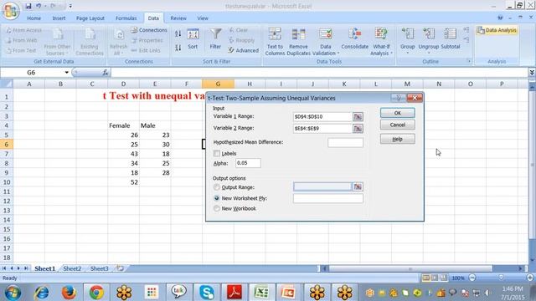
Task: Open the Review ribbon tab
Action: (178, 18)
